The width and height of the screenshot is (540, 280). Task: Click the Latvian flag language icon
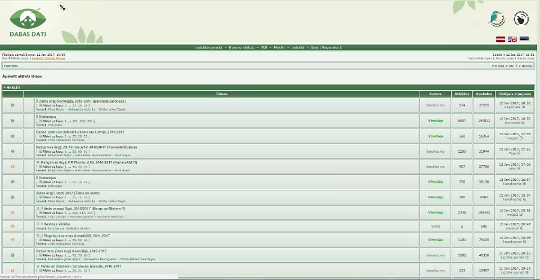pyautogui.click(x=500, y=39)
